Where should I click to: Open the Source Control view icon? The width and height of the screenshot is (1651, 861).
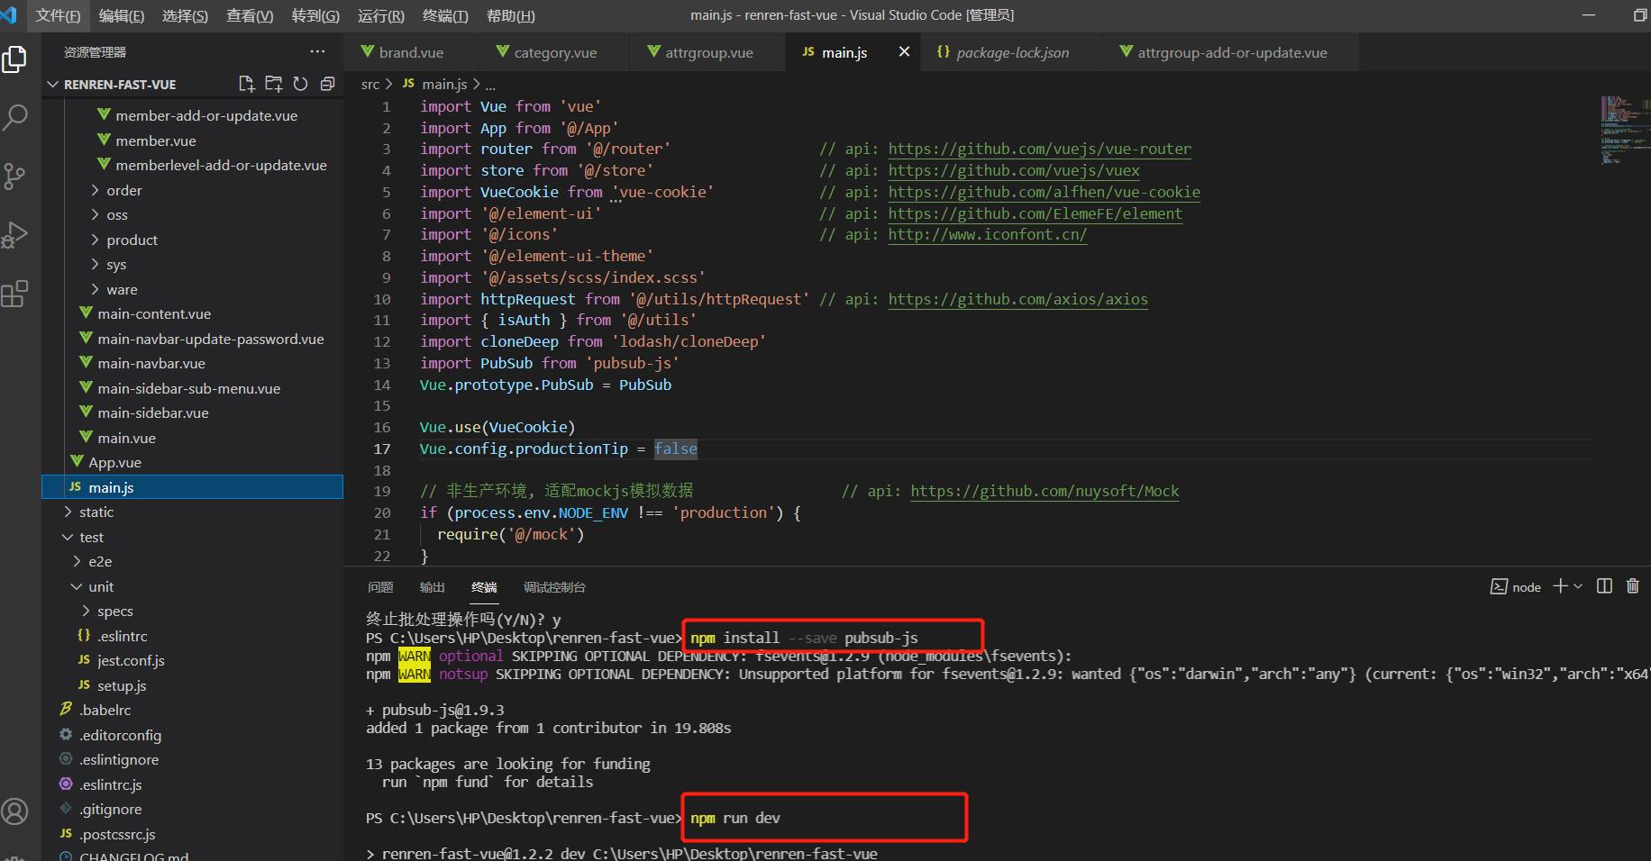click(15, 176)
